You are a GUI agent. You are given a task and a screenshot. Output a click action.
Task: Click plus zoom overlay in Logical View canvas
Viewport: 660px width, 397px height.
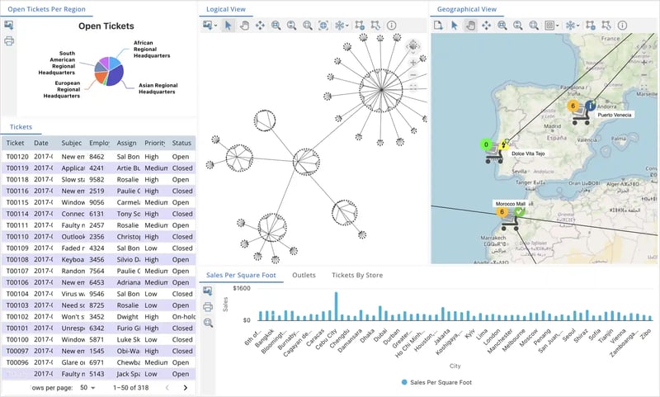click(413, 63)
